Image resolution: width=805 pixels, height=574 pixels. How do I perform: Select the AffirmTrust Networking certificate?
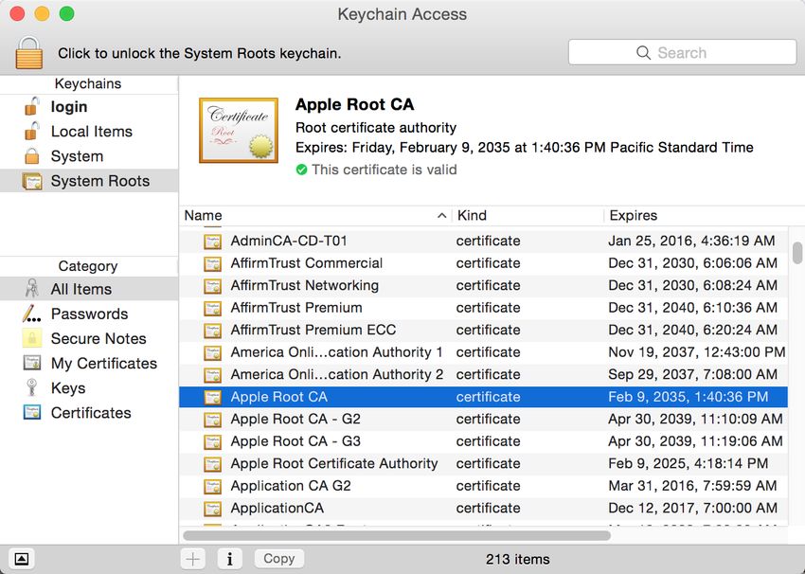(x=483, y=285)
